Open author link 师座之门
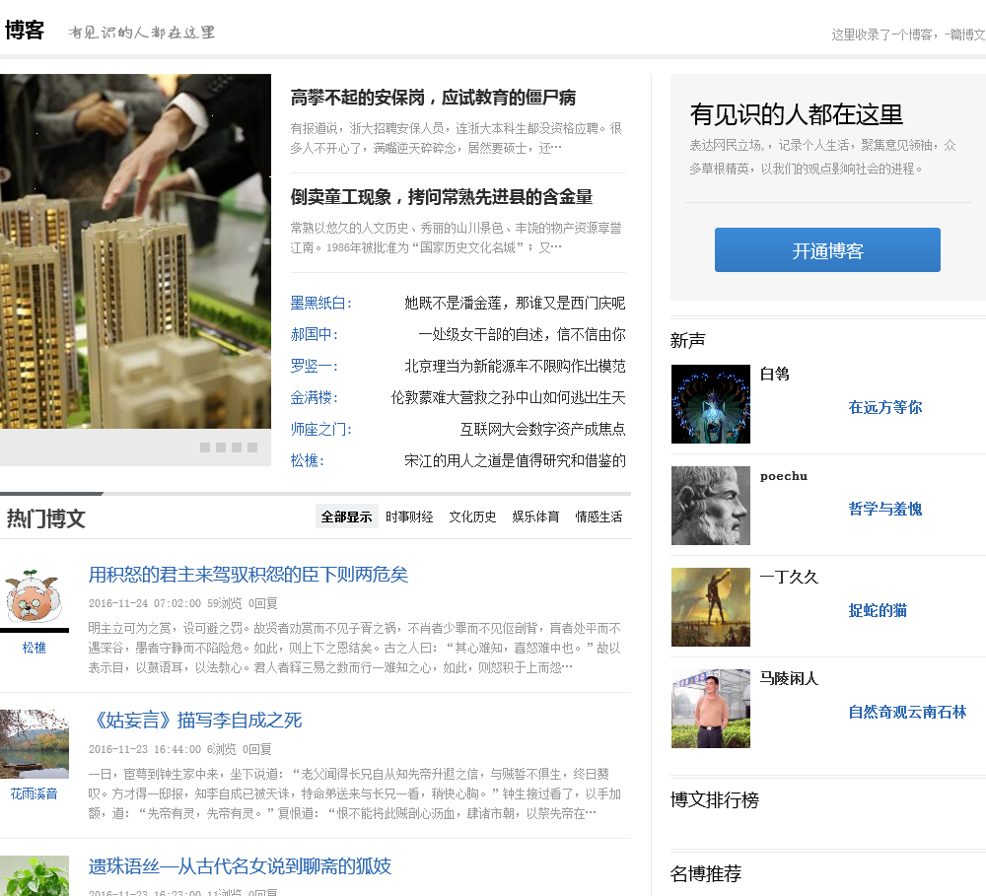Viewport: 986px width, 896px height. 320,429
